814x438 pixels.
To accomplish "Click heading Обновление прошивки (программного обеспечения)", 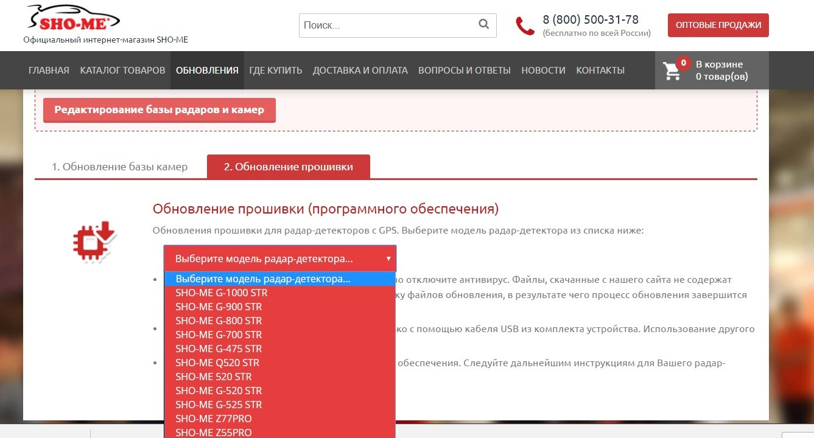I will tap(326, 209).
